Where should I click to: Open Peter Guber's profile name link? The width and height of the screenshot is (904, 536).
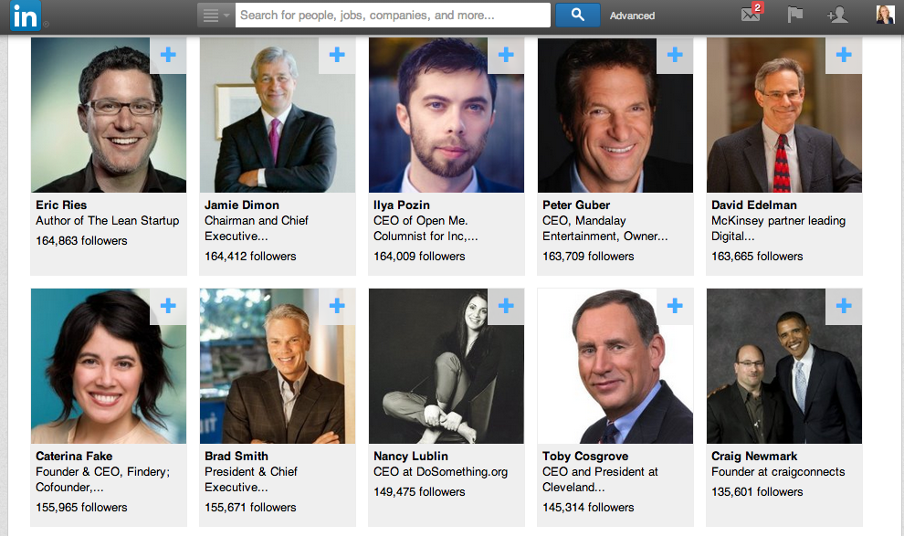(576, 205)
